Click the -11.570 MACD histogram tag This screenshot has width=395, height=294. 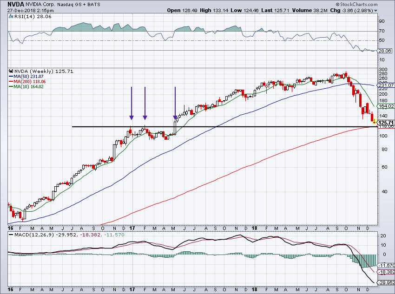[386, 265]
